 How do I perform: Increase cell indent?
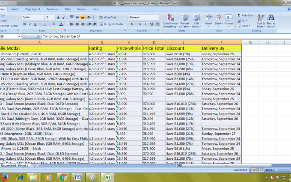94,24
